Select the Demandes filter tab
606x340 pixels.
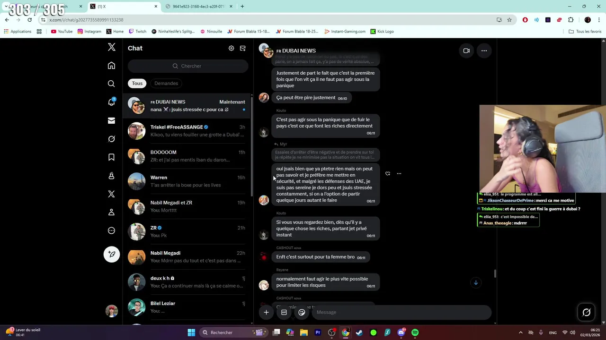(x=166, y=83)
